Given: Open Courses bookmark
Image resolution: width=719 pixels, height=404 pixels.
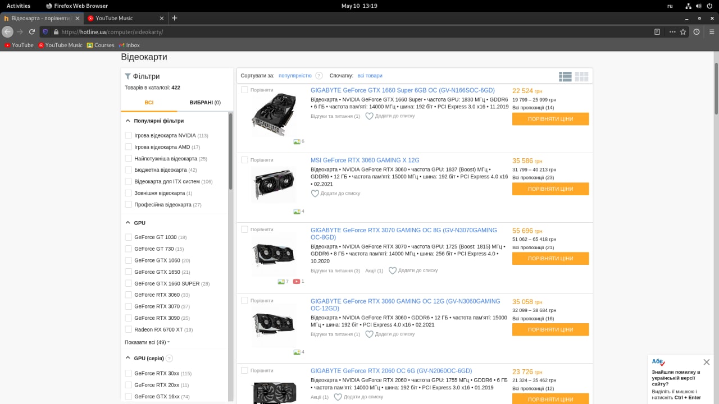Looking at the screenshot, I should click(101, 45).
